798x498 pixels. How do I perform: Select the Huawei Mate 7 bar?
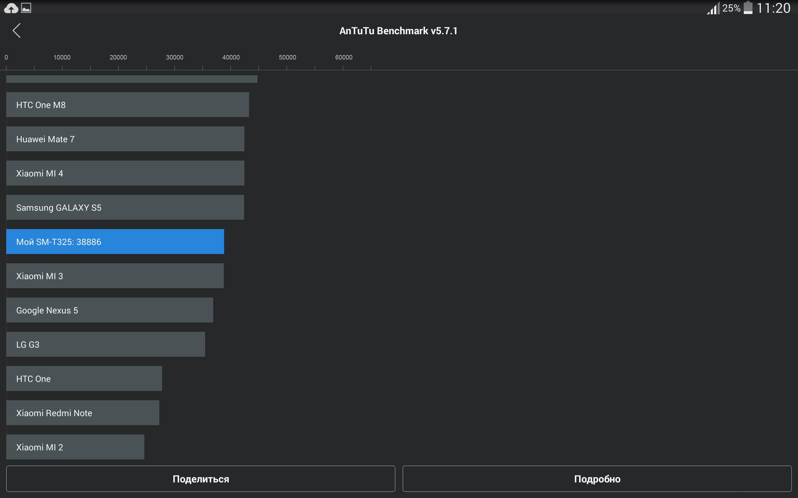click(x=125, y=139)
